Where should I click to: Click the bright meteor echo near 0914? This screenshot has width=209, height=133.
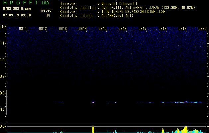93,102
